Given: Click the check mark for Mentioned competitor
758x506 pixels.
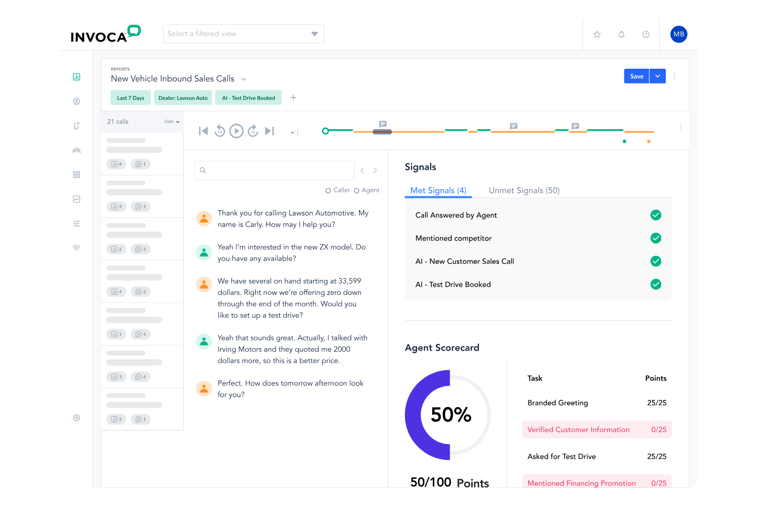Looking at the screenshot, I should click(656, 238).
